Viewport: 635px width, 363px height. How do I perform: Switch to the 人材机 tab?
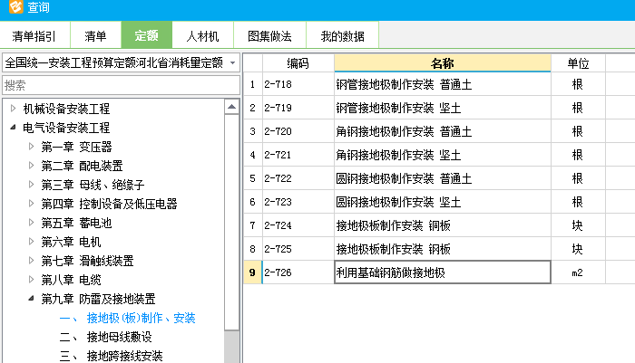tap(202, 36)
